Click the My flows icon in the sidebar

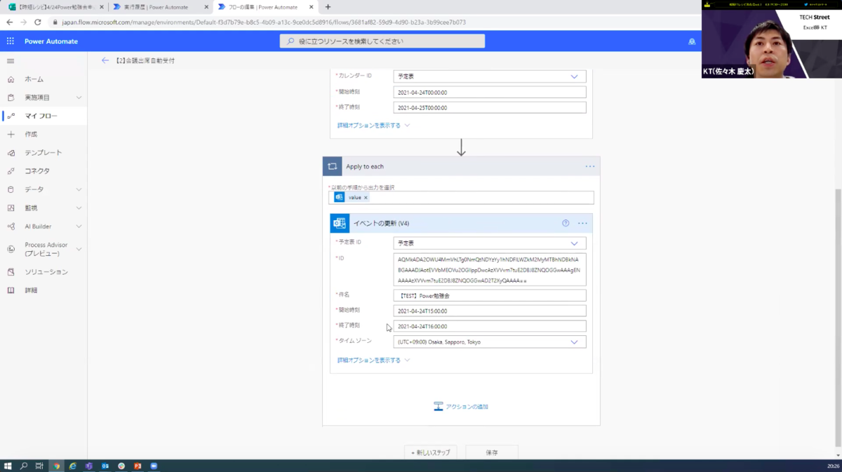(11, 116)
